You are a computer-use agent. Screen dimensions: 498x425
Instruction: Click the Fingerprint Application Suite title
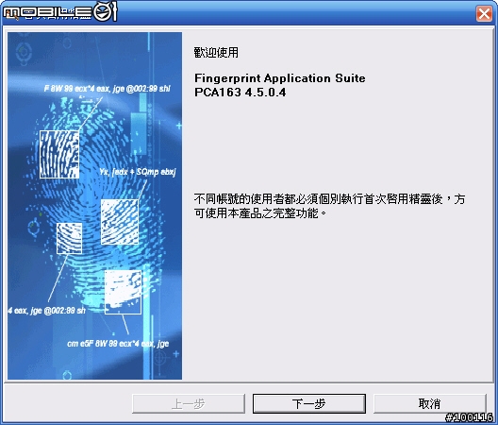pos(280,78)
